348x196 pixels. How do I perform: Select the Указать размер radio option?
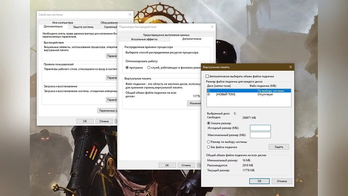[209, 123]
